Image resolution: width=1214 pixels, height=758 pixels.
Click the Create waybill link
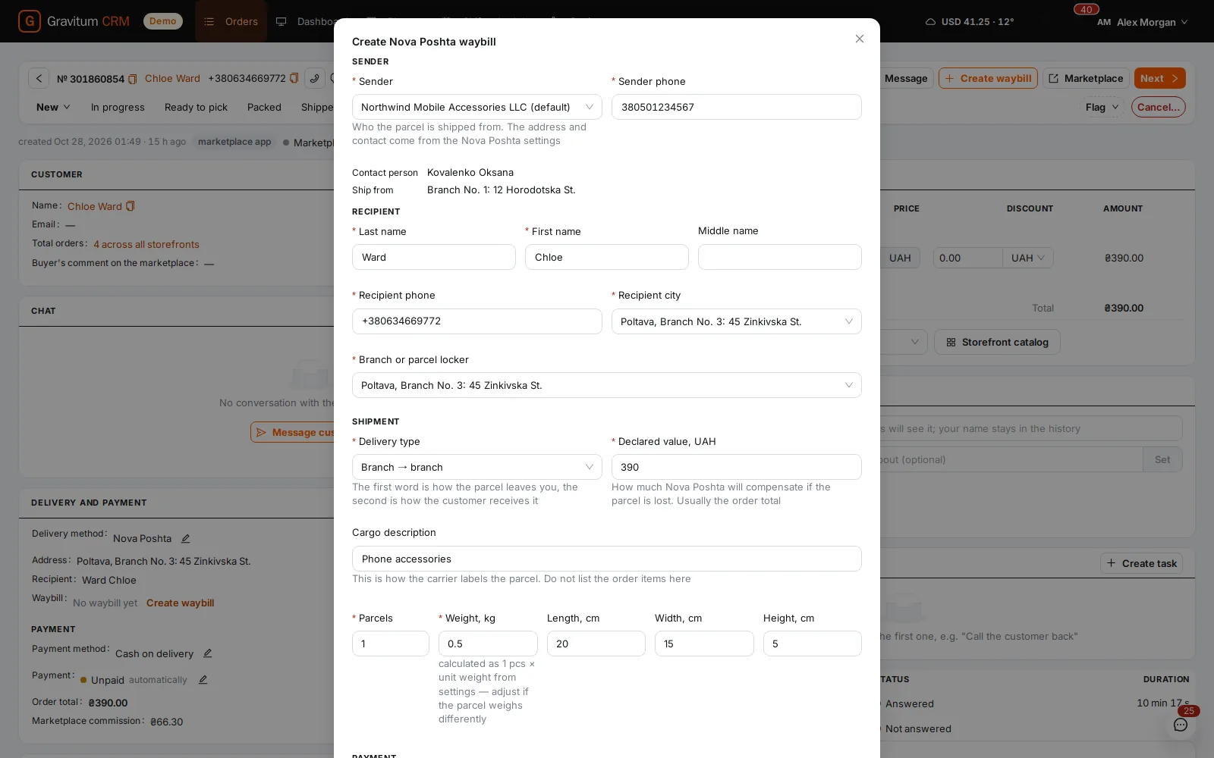click(180, 603)
